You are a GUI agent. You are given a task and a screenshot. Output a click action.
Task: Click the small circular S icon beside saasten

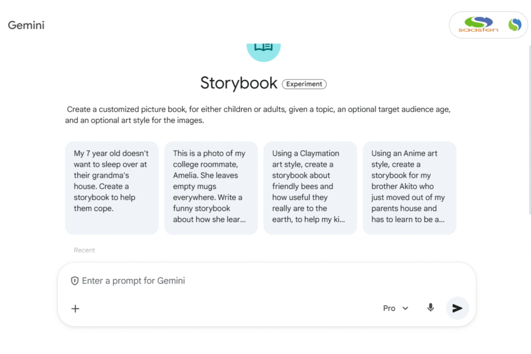pos(514,24)
